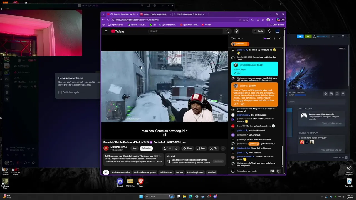Open the browser profile avatar
Image resolution: width=356 pixels, height=200 pixels.
268,20
